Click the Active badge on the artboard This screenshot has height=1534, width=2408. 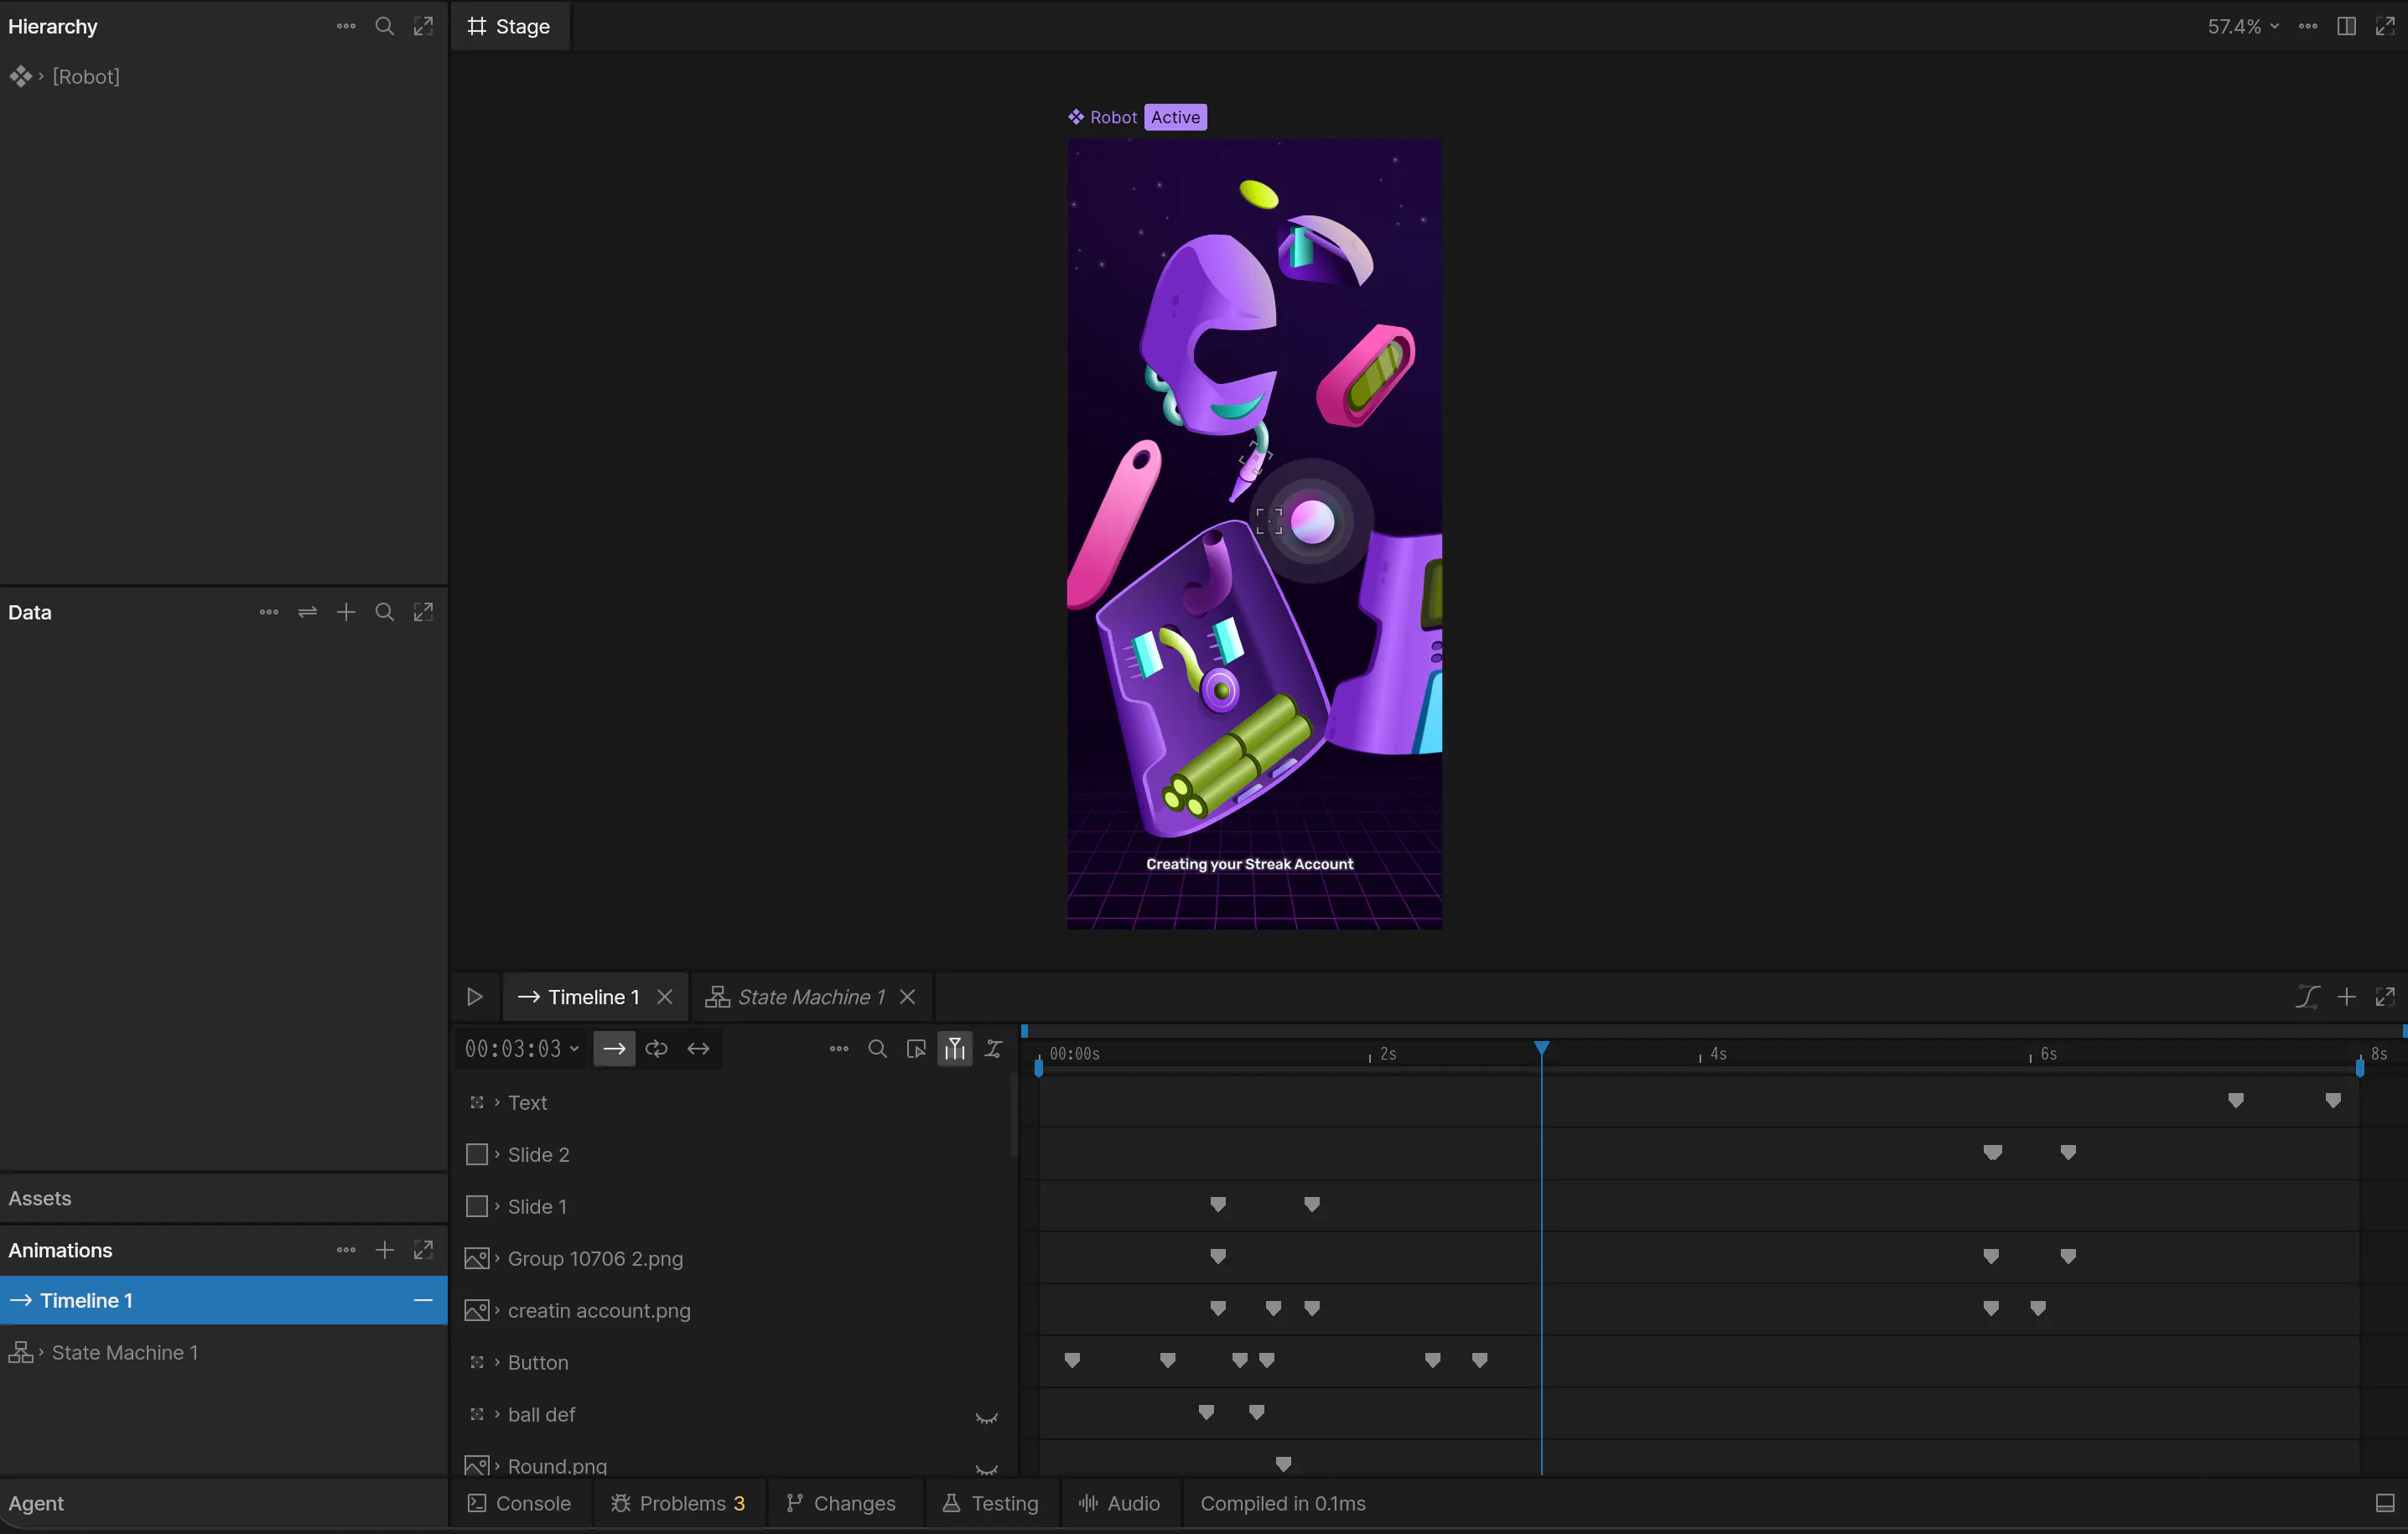pos(1175,117)
